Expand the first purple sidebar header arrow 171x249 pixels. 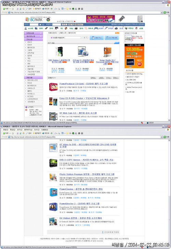pyautogui.click(x=41, y=33)
